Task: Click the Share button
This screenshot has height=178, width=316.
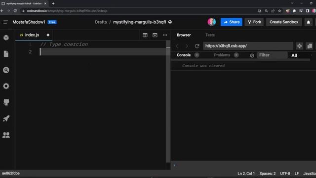Action: tap(232, 22)
